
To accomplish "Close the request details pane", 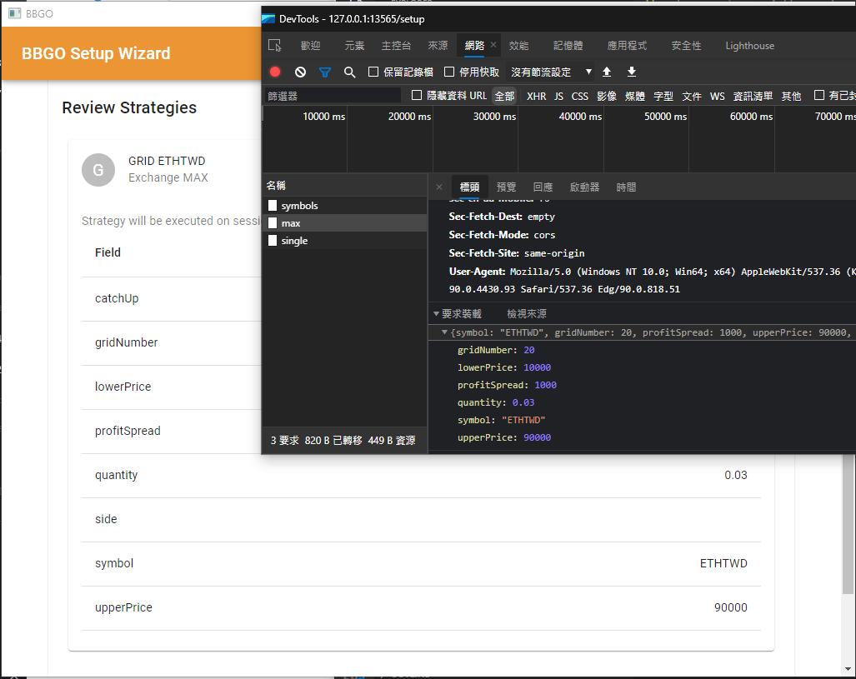I will click(x=439, y=187).
